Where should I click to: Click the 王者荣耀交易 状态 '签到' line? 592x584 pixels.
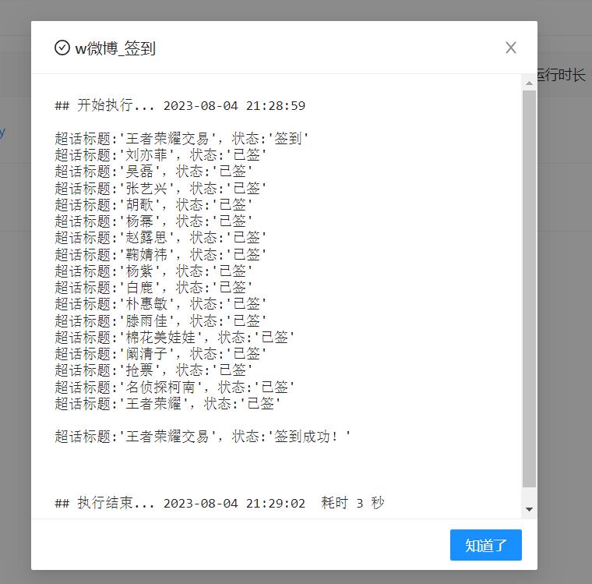click(181, 138)
